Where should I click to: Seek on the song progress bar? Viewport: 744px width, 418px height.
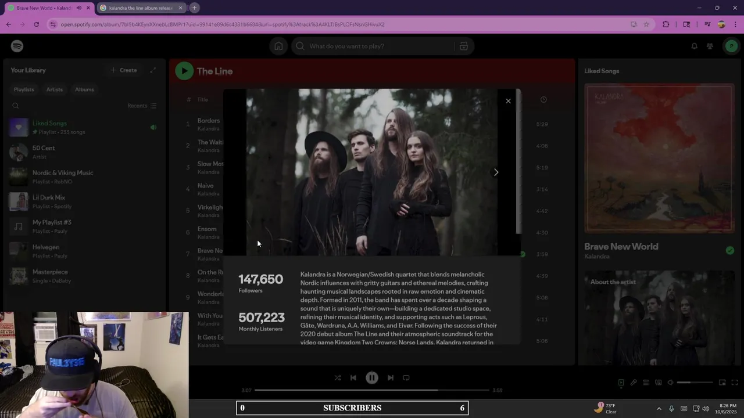coord(372,390)
